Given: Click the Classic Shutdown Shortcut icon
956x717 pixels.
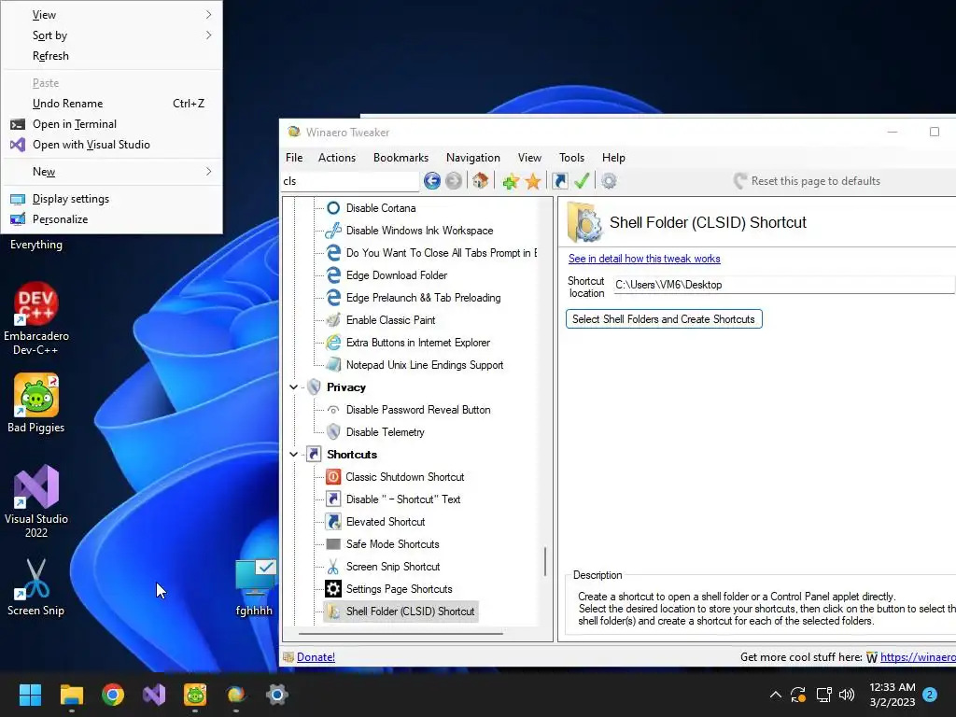Looking at the screenshot, I should (333, 477).
